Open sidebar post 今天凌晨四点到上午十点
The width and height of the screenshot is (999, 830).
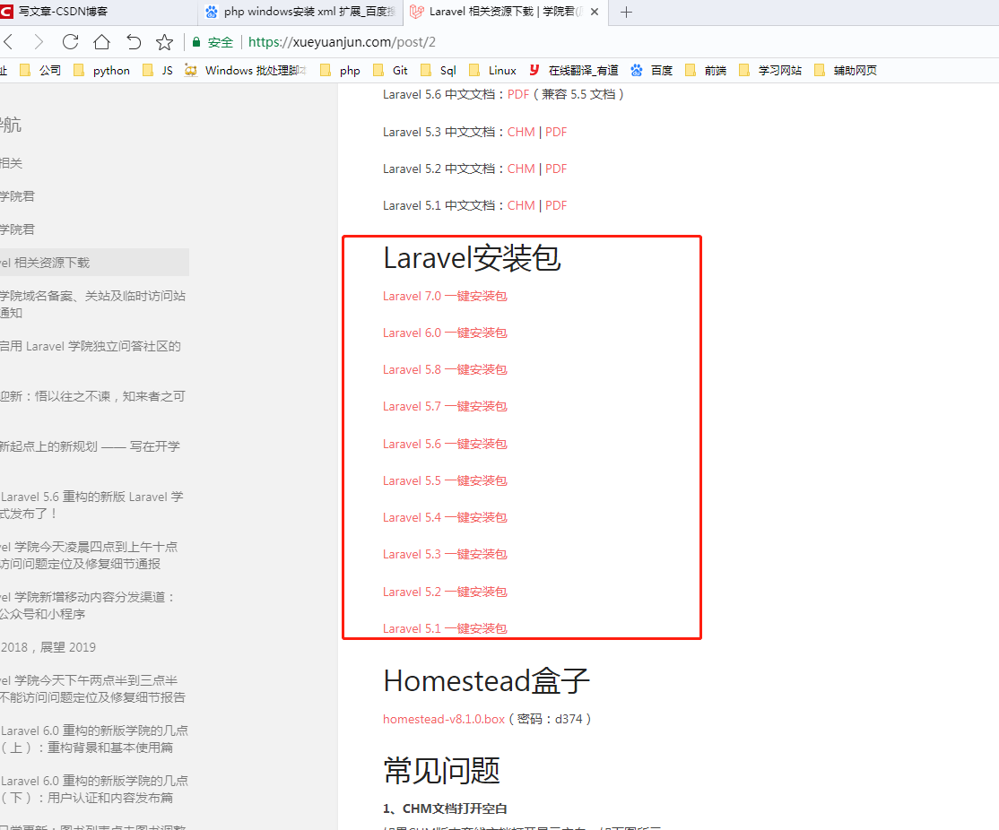pos(89,556)
